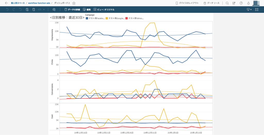Screen dimensions: 264x135
Task: Open the ビュー: オリジナル view menu
Action: coord(104,10)
